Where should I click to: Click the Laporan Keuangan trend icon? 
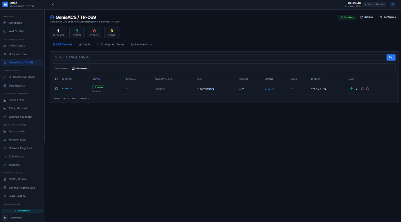click(x=5, y=117)
